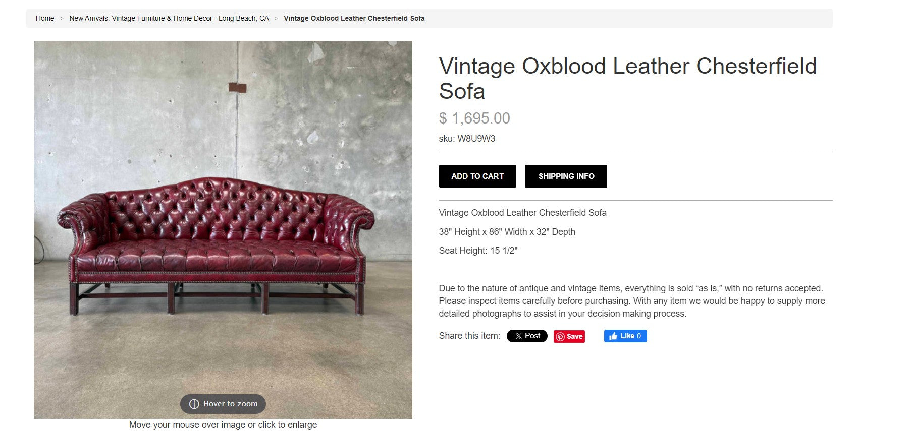Viewport: 912px width, 431px height.
Task: Click the sku W8U9W3 text
Action: click(x=467, y=139)
